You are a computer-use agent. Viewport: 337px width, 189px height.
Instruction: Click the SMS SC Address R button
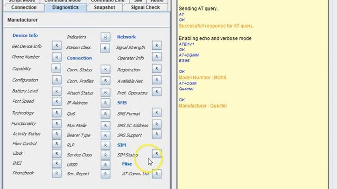(156, 124)
